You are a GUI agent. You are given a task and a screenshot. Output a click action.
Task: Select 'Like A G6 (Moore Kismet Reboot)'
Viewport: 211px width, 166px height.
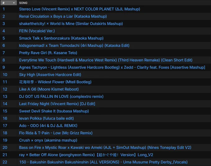[x=49, y=89]
